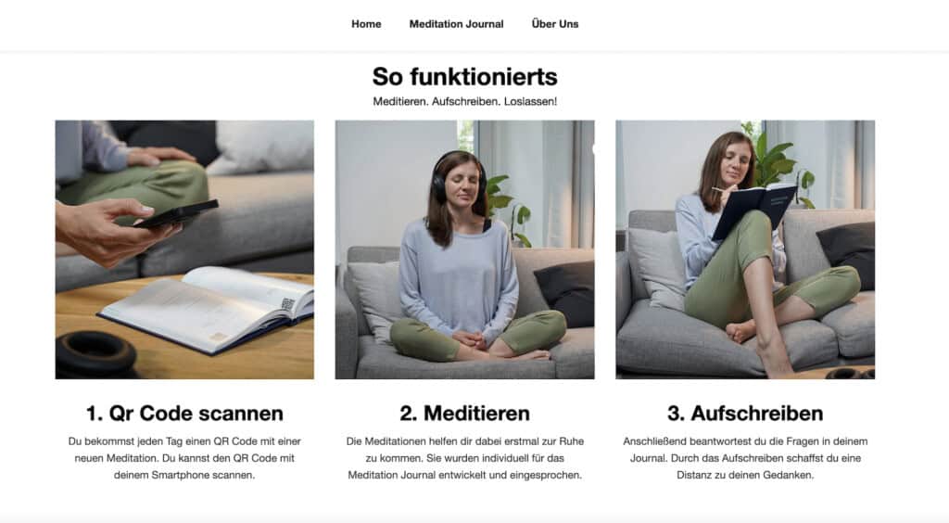Click the QR code printed in the book
Image resolution: width=949 pixels, height=523 pixels.
(287, 304)
